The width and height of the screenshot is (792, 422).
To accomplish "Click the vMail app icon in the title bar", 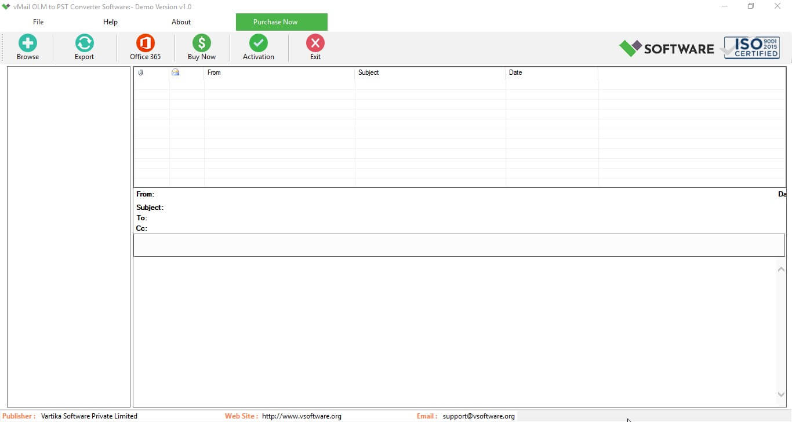I will [6, 6].
